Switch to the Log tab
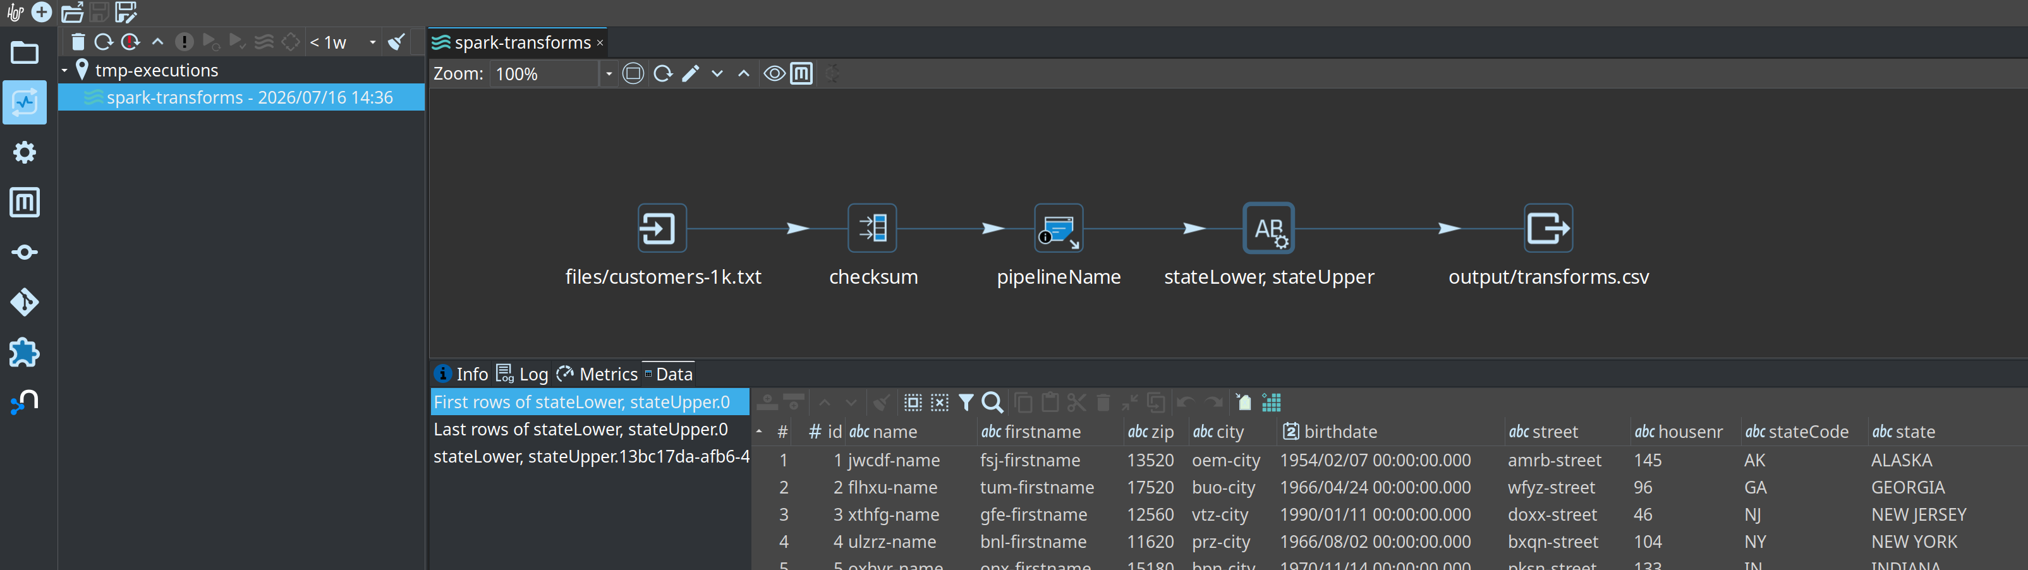The width and height of the screenshot is (2028, 570). click(x=522, y=374)
